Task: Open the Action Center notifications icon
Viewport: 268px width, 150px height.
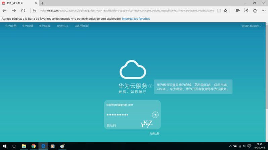Action: pyautogui.click(x=249, y=146)
